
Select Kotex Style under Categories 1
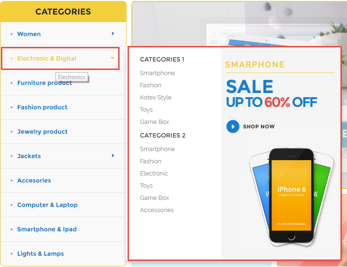156,98
